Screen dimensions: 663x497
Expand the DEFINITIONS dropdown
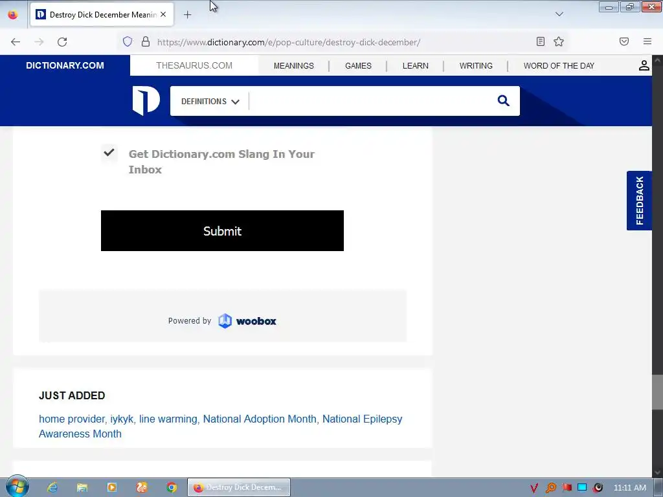[x=210, y=102]
